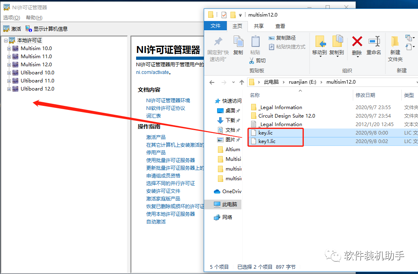Click the Explorer back arrow

(x=212, y=82)
